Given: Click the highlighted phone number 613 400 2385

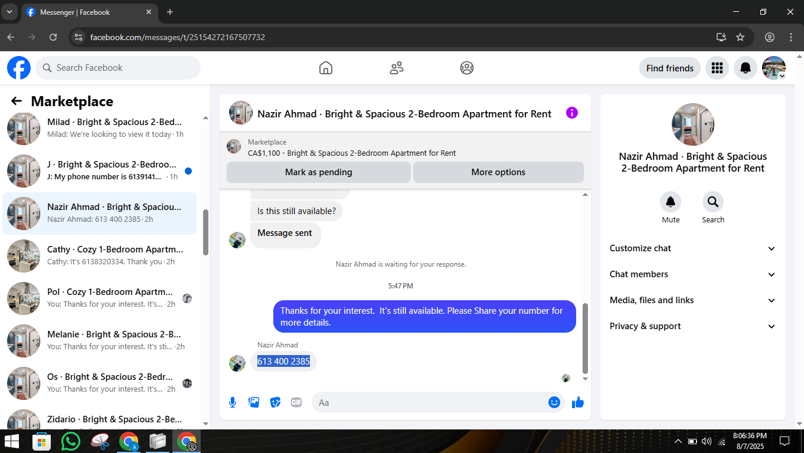Looking at the screenshot, I should coord(283,361).
